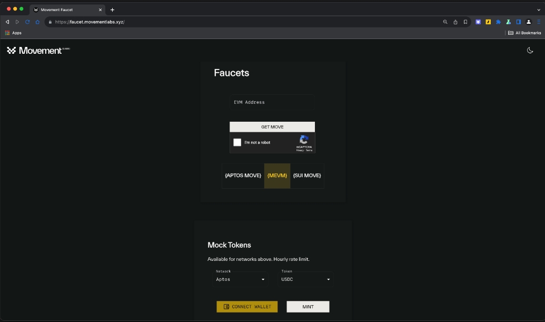Viewport: 545px width, 322px height.
Task: Check the I'm not a robot box
Action: pyautogui.click(x=237, y=142)
